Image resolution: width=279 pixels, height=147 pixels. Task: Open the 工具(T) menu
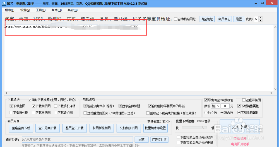(x=41, y=10)
